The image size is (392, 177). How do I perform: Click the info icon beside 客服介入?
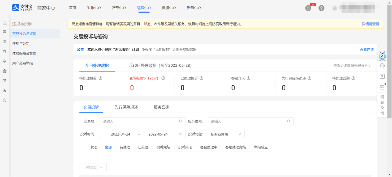click(x=248, y=78)
